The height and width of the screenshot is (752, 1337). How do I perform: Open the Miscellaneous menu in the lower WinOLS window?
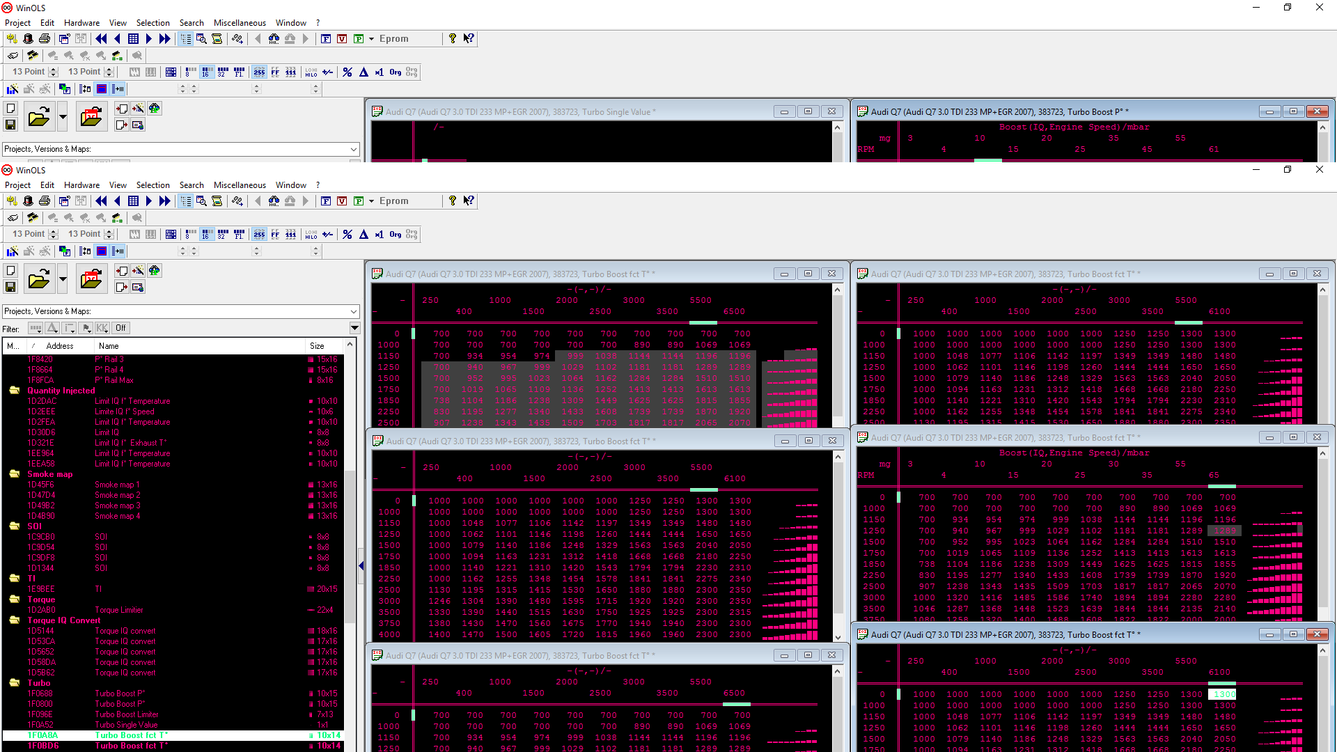(x=240, y=185)
